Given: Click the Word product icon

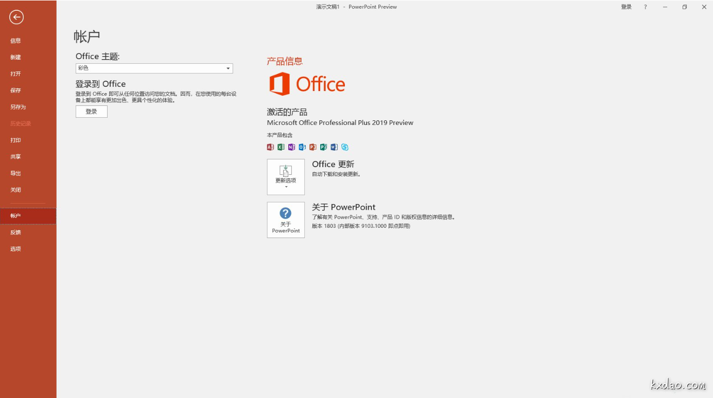Looking at the screenshot, I should coord(334,147).
